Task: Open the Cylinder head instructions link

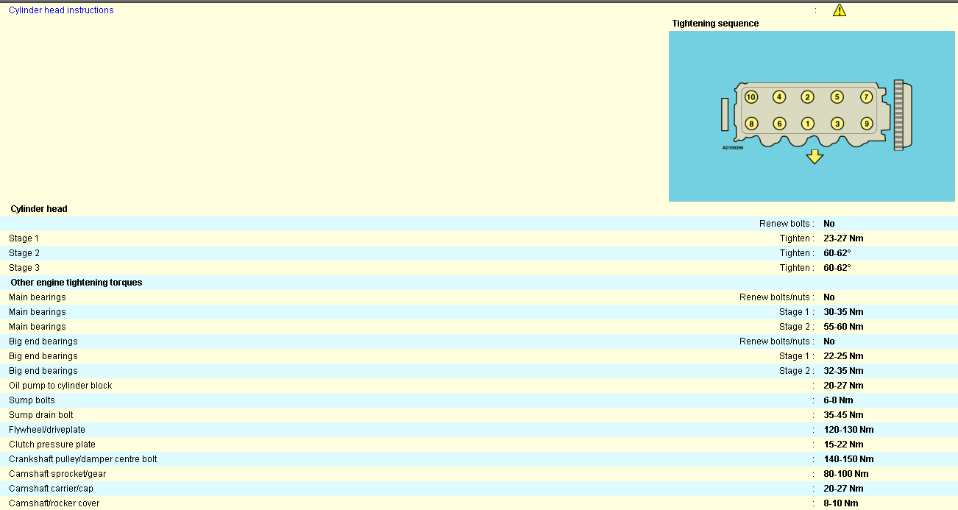Action: tap(61, 10)
